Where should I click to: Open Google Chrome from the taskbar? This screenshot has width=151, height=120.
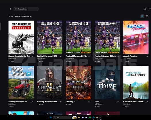coord(97,117)
